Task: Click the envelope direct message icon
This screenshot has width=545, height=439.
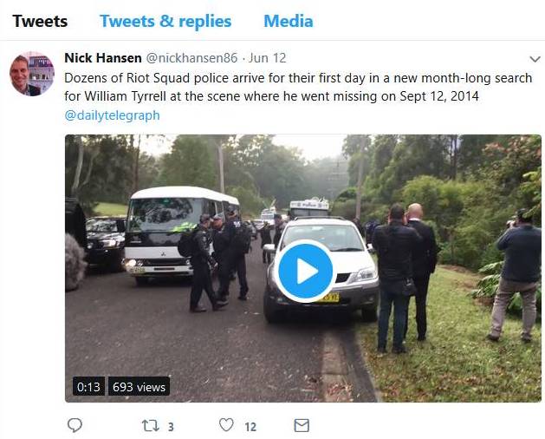Action: (x=302, y=425)
